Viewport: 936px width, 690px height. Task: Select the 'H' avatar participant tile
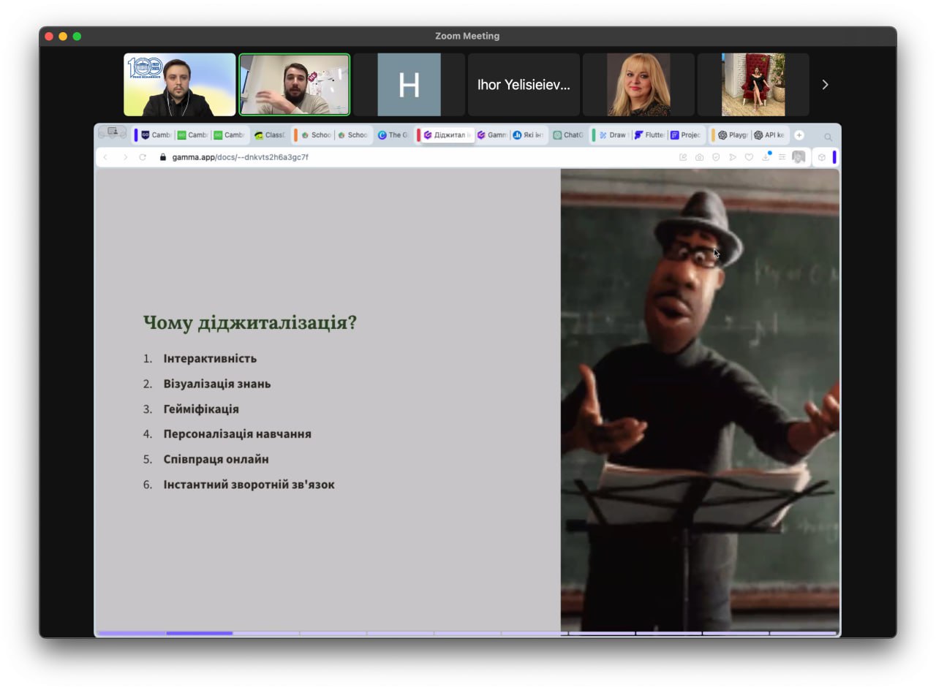pyautogui.click(x=409, y=85)
